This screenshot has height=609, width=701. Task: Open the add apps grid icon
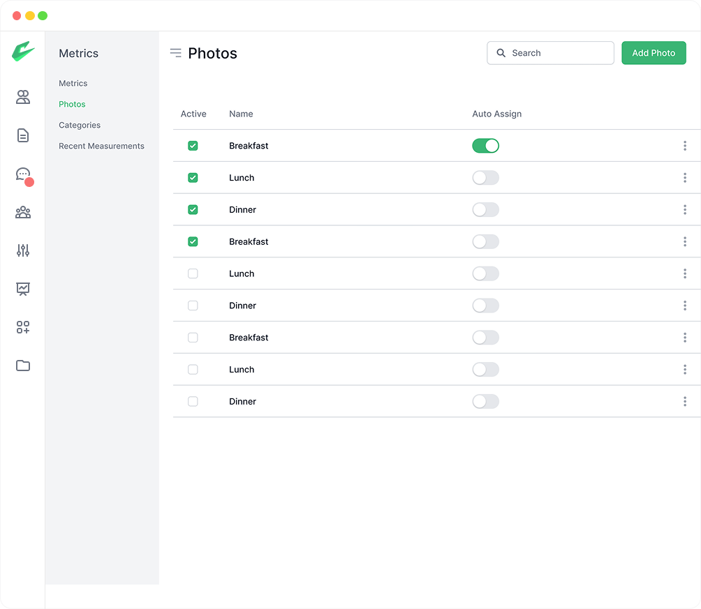coord(23,327)
